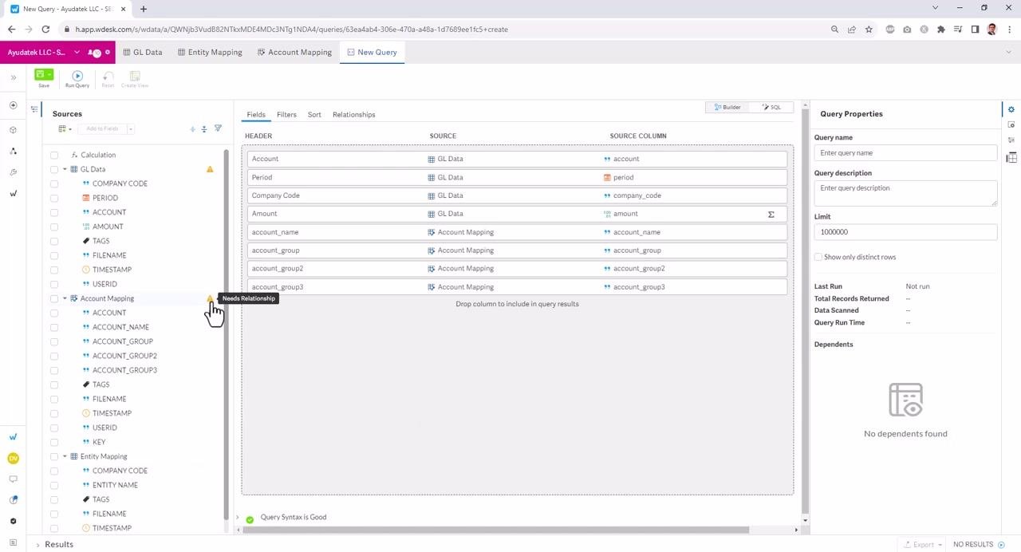Click Account Mapping warning triangle icon
Screen dimensions: 1021x552
[x=210, y=298]
